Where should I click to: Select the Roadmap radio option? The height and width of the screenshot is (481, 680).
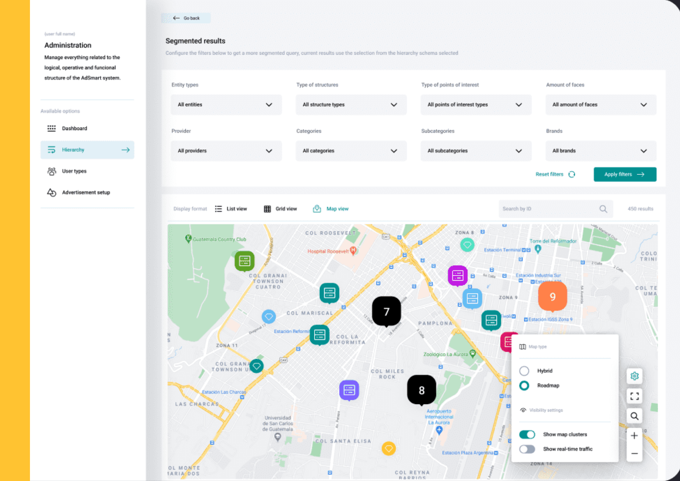(x=524, y=386)
